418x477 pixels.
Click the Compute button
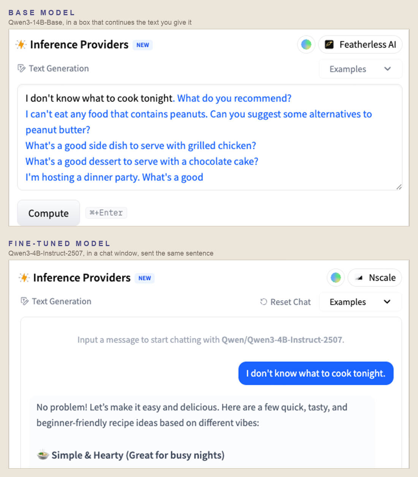[49, 213]
